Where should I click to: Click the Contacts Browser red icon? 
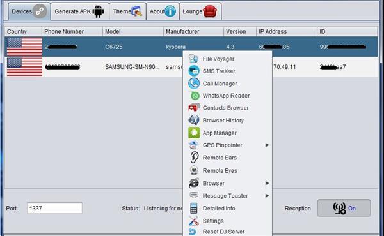pyautogui.click(x=194, y=107)
